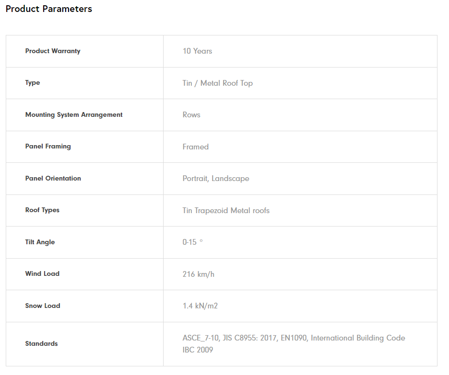Image resolution: width=449 pixels, height=375 pixels.
Task: Click the 216 km/h value
Action: (x=199, y=274)
